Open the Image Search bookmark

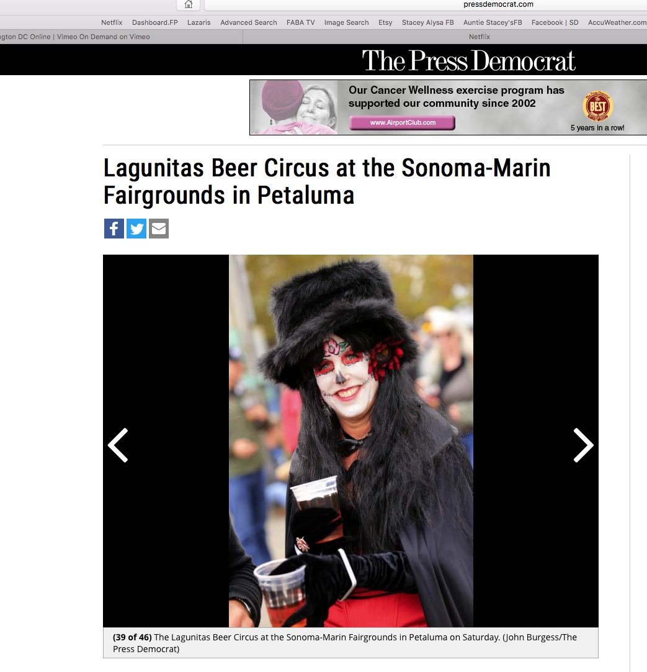(x=346, y=22)
